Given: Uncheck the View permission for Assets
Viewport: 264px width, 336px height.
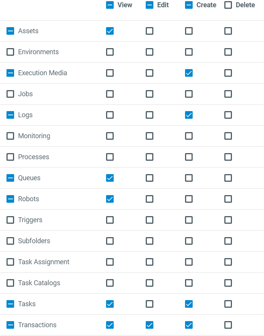Looking at the screenshot, I should click(x=110, y=31).
